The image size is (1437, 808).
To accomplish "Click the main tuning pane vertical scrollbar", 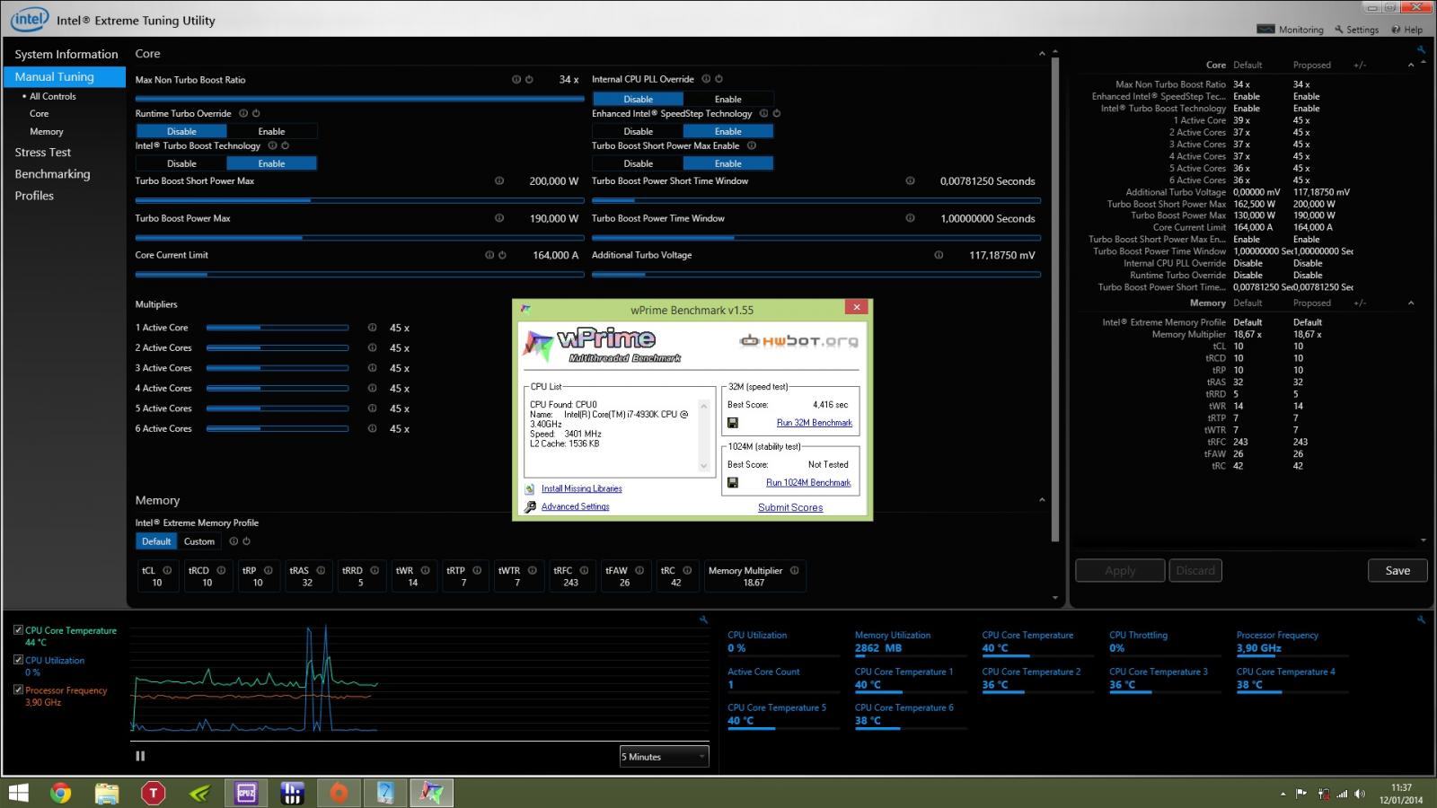I will 1055,301.
